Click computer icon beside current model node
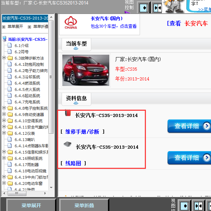Viewport: 211px width, 211px height. click(5, 39)
